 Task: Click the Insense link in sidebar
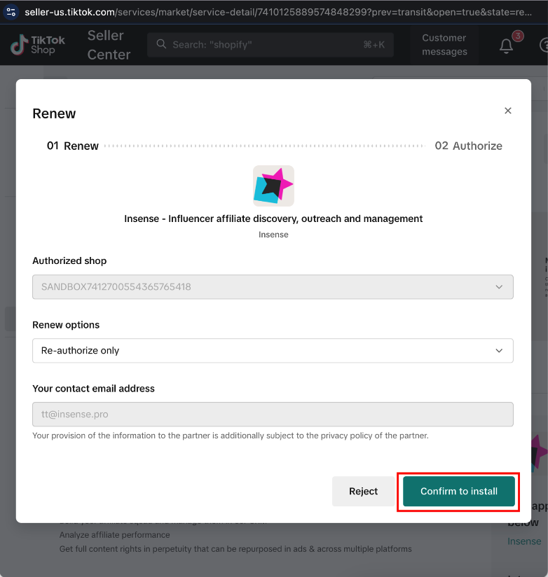524,541
